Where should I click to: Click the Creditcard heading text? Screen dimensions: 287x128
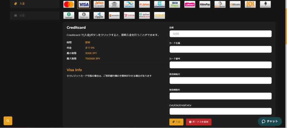[x=76, y=28]
